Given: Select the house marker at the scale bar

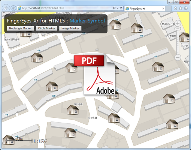Looking at the screenshot, I should pyautogui.click(x=9, y=140).
